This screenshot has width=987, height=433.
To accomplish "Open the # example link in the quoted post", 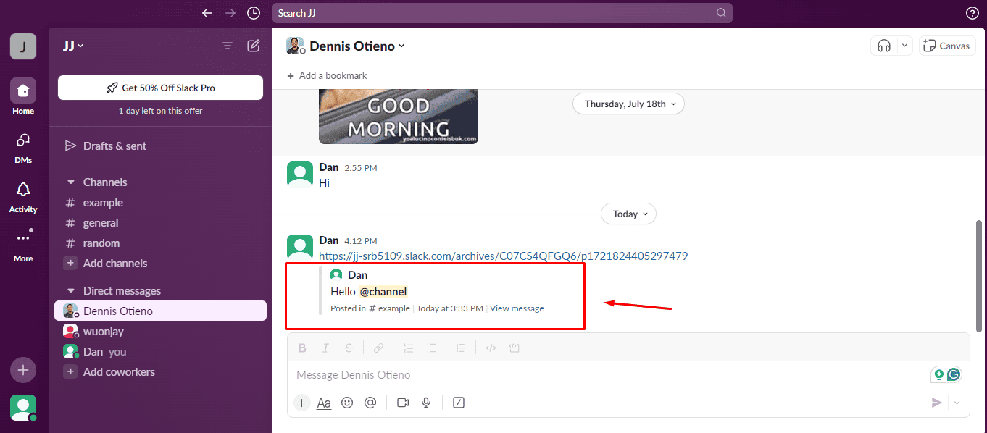I will 389,308.
